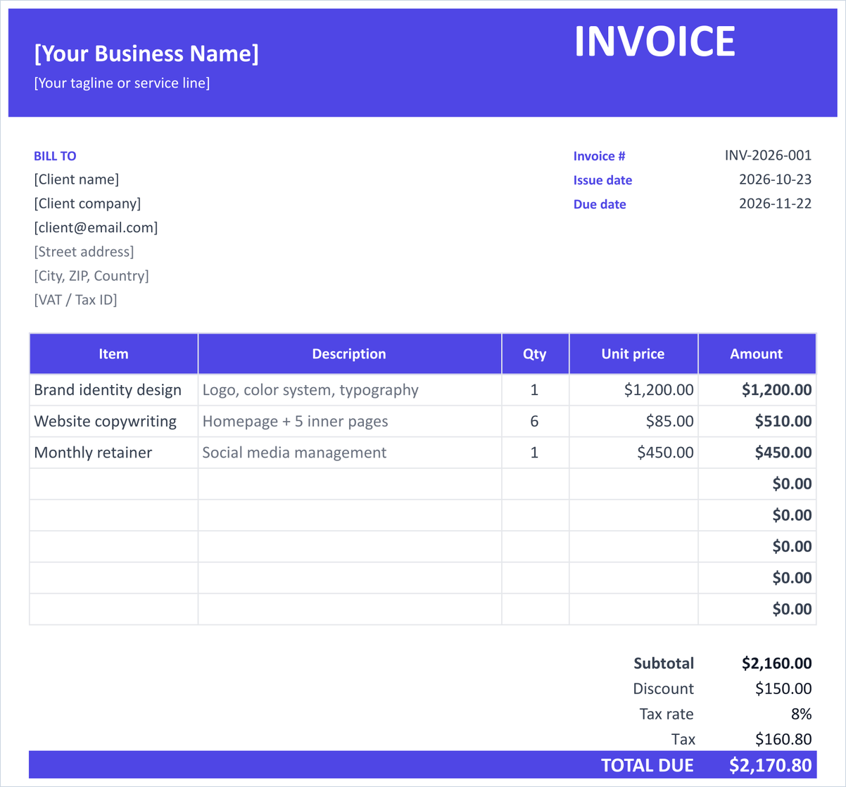The image size is (846, 787).
Task: Click the Invoice # label
Action: (x=599, y=156)
